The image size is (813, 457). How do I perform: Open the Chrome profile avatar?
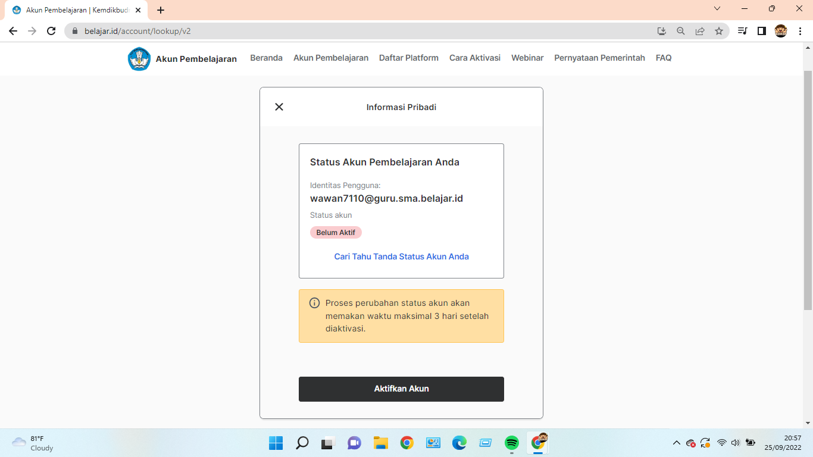point(781,31)
